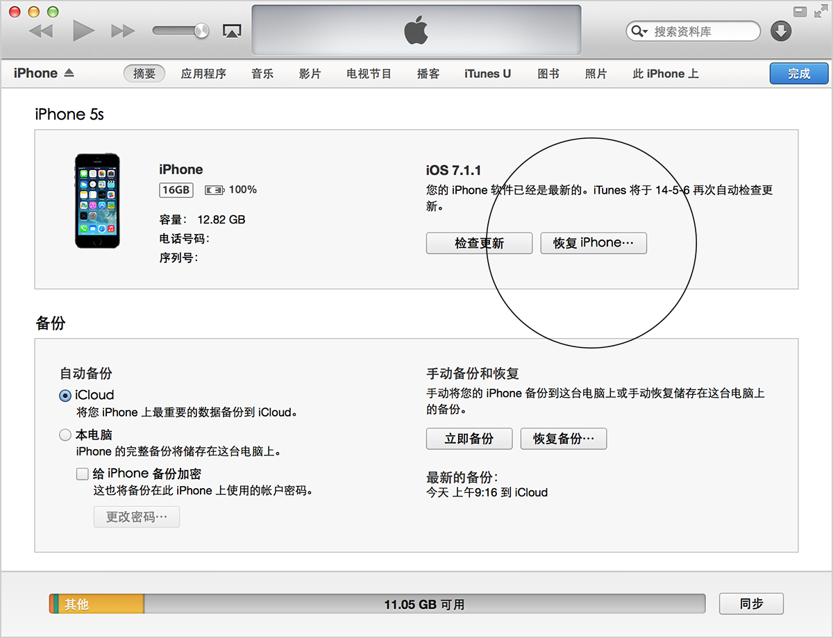The height and width of the screenshot is (638, 833).
Task: Click the 恢复 iPhone… button
Action: click(594, 243)
